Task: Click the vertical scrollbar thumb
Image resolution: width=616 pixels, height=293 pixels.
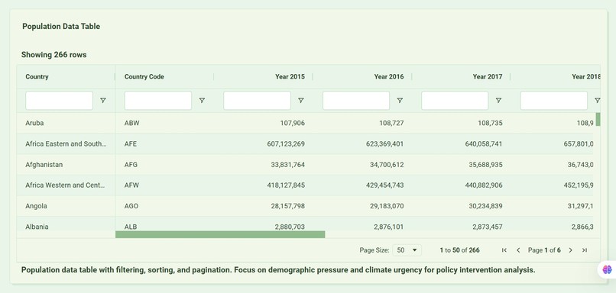Action: click(x=598, y=119)
